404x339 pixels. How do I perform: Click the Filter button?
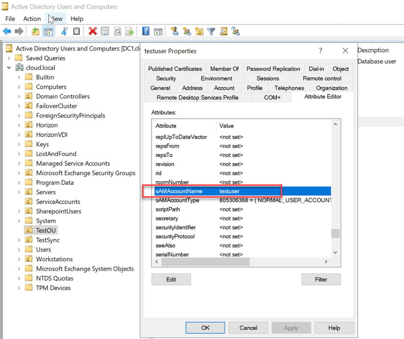click(321, 279)
